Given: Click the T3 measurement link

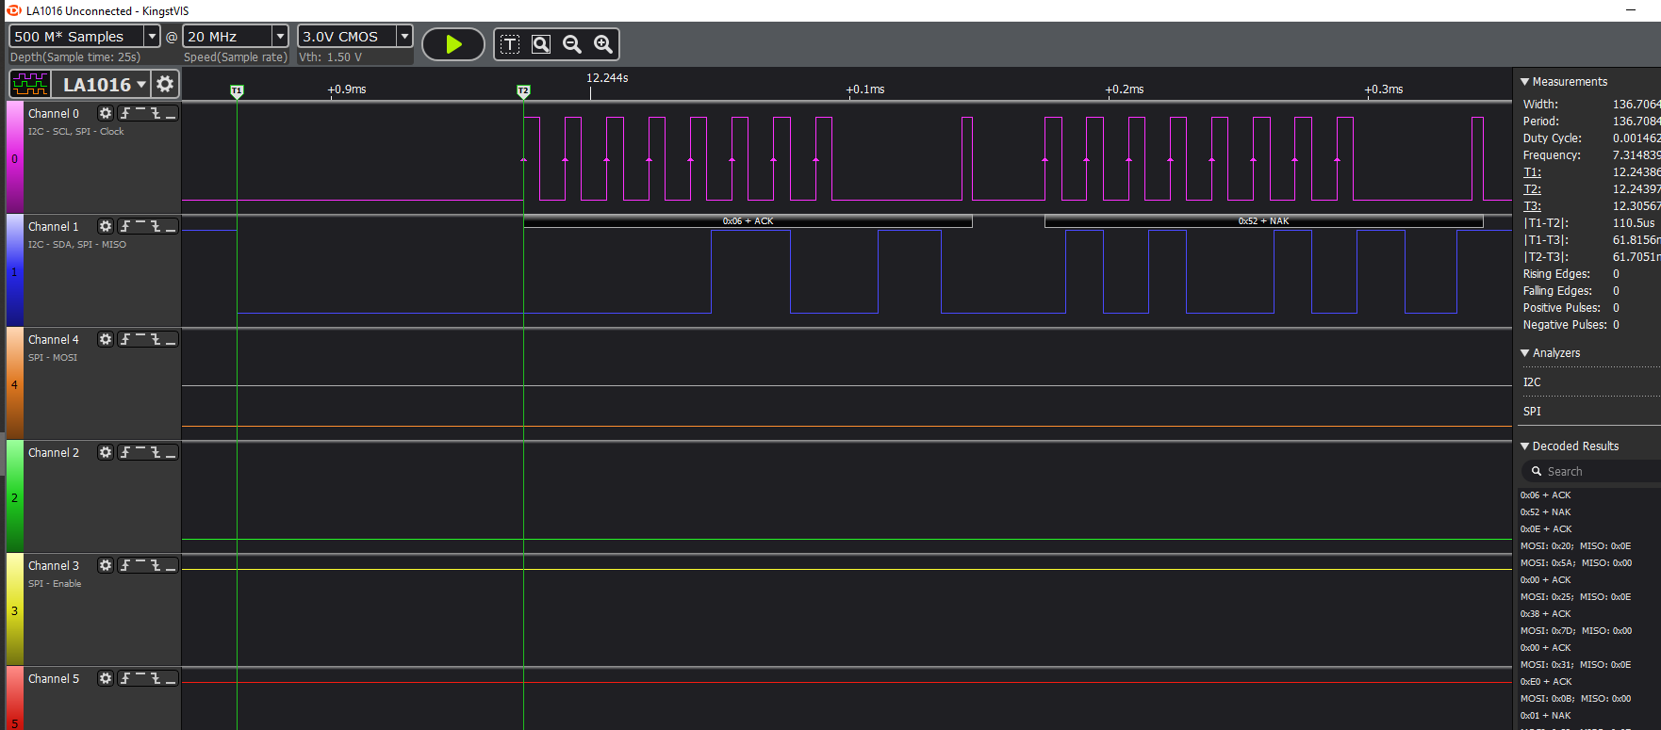Looking at the screenshot, I should 1532,206.
